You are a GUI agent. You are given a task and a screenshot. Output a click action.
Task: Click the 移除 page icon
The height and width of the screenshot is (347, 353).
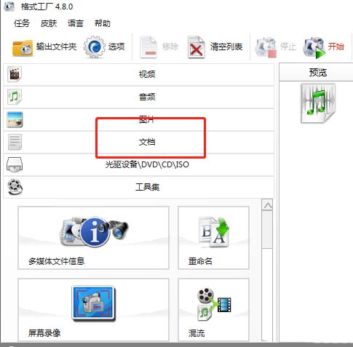point(148,47)
